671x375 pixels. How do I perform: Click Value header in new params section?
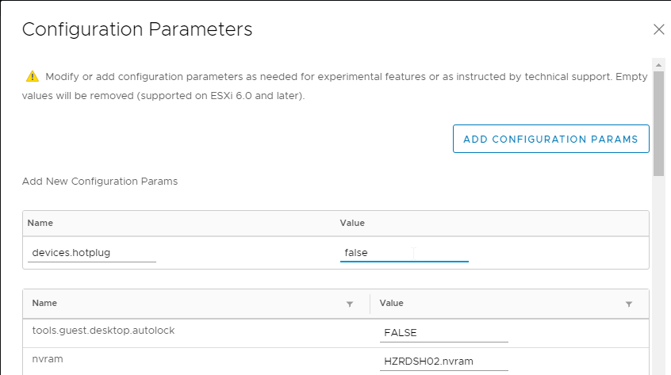[x=352, y=224]
